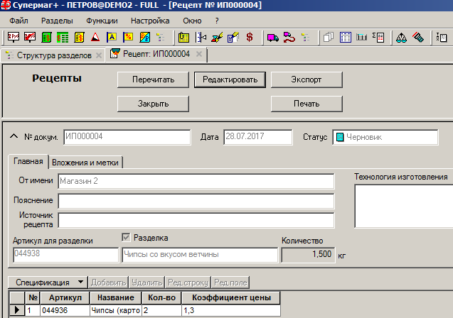Close the Структура разделов tab

99,55
